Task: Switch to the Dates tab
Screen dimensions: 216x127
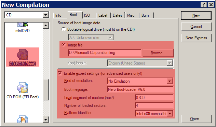Action: pyautogui.click(x=118, y=15)
